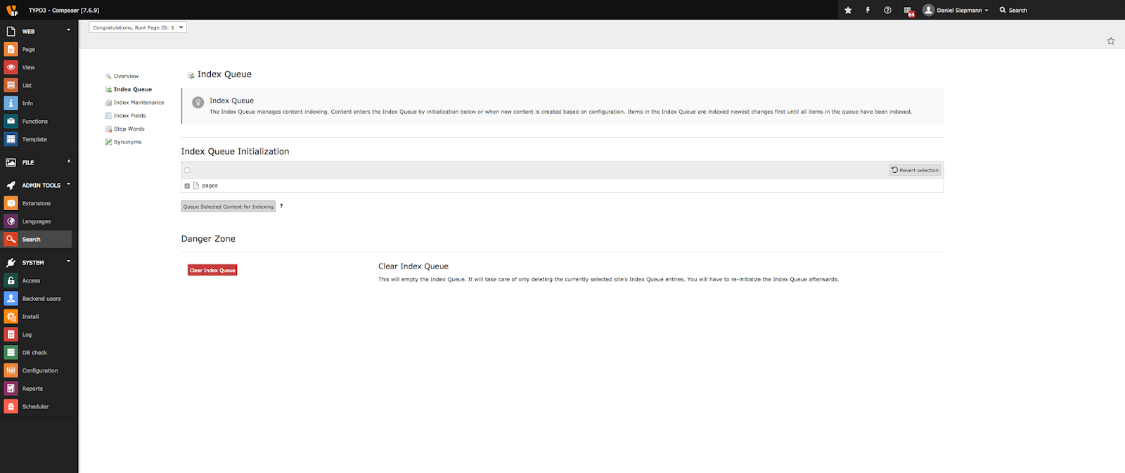The width and height of the screenshot is (1125, 473).
Task: Focus the top bar Search field
Action: point(1018,10)
